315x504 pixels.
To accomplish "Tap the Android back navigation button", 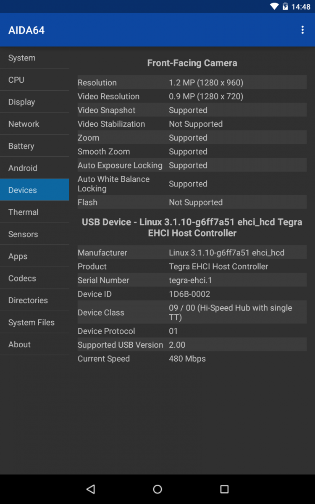I will point(90,489).
